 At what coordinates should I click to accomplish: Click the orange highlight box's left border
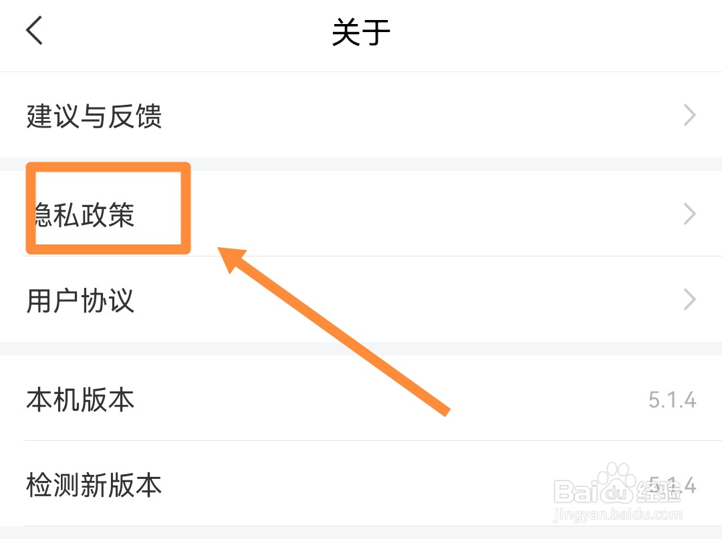pos(31,208)
